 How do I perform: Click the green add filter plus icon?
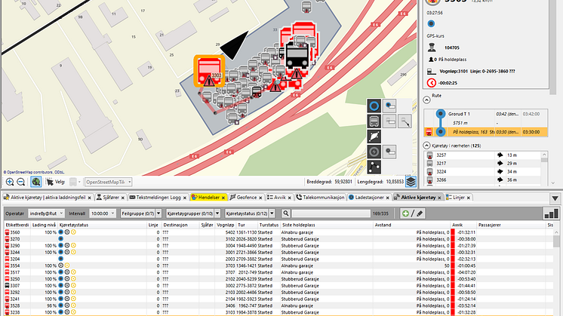click(x=405, y=213)
